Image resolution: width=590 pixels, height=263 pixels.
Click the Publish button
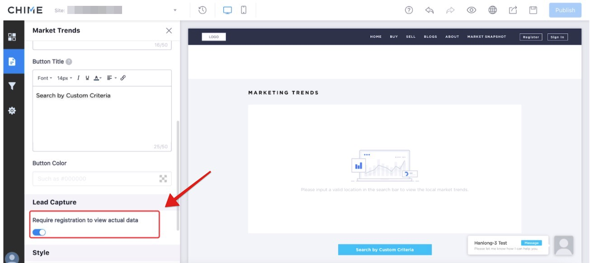click(565, 10)
